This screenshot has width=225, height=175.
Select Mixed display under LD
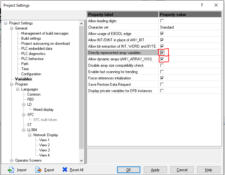(43, 110)
